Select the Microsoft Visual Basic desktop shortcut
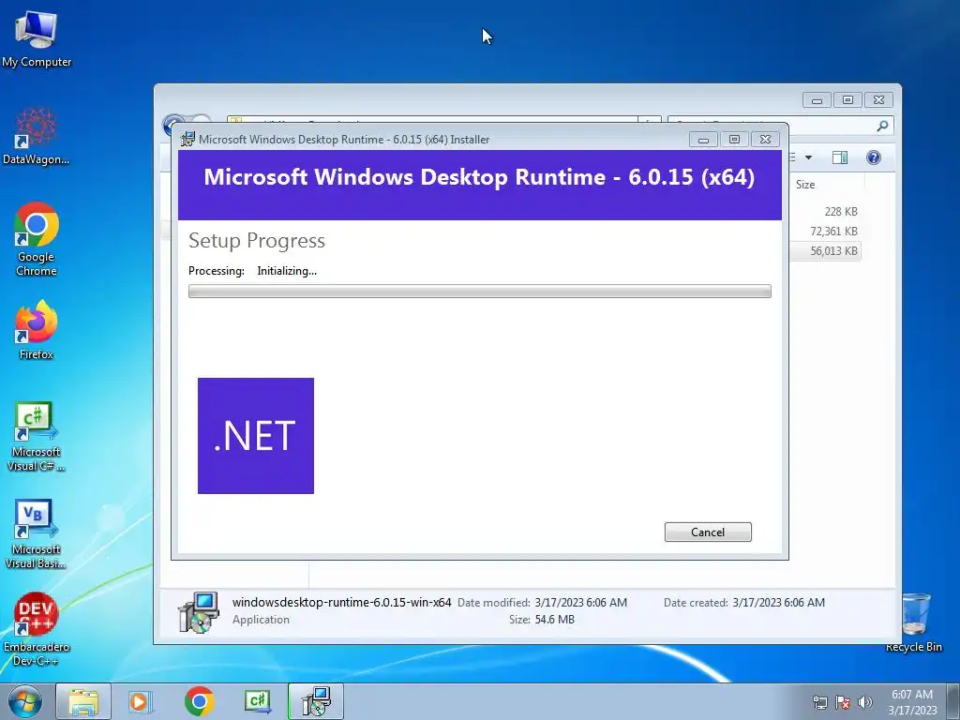The image size is (960, 720). (x=37, y=534)
